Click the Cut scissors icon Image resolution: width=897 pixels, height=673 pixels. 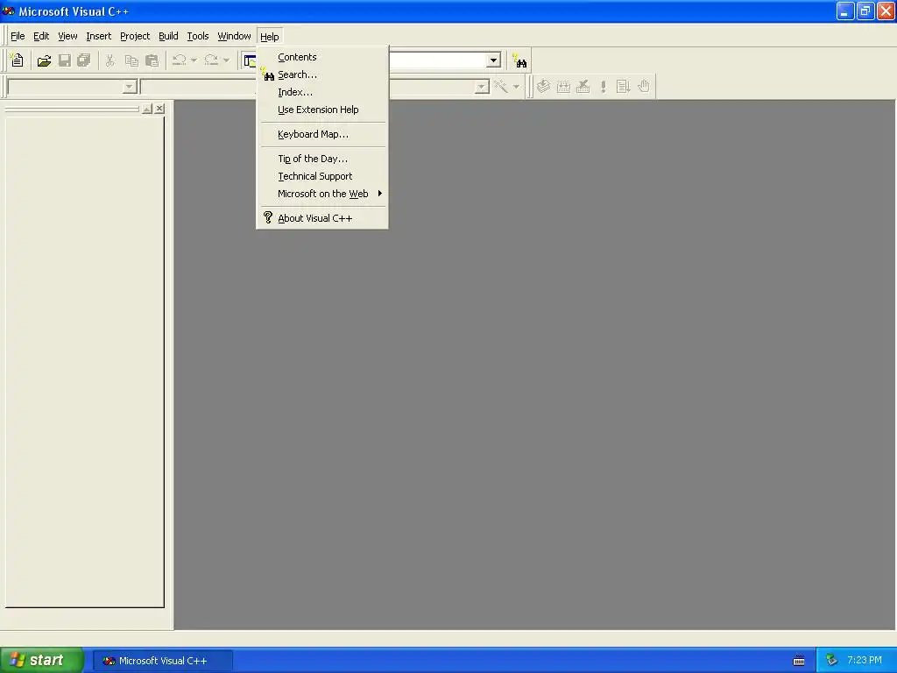pos(110,60)
